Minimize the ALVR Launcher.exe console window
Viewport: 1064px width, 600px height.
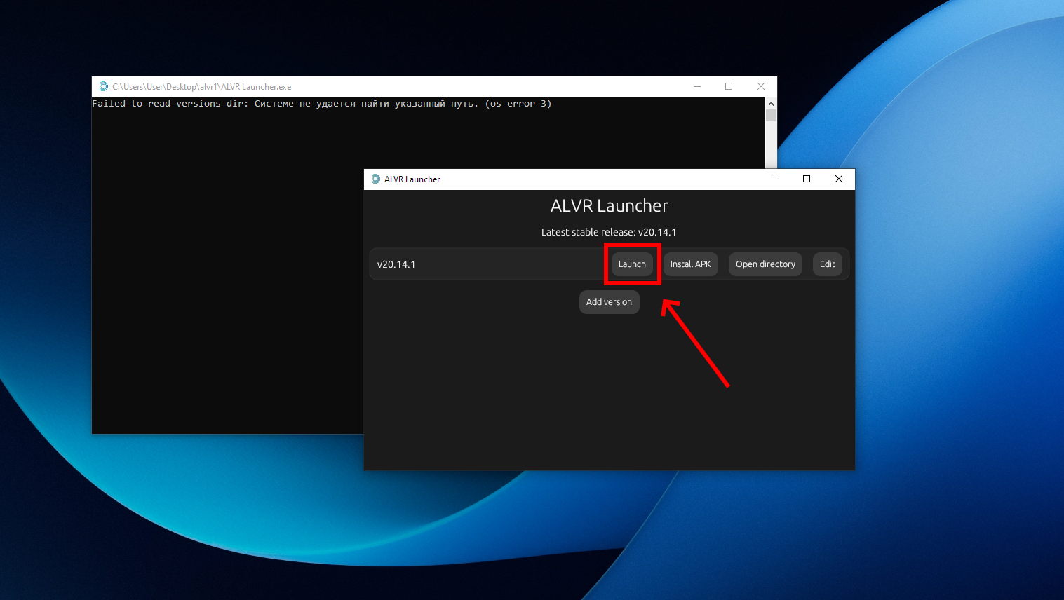click(x=697, y=87)
